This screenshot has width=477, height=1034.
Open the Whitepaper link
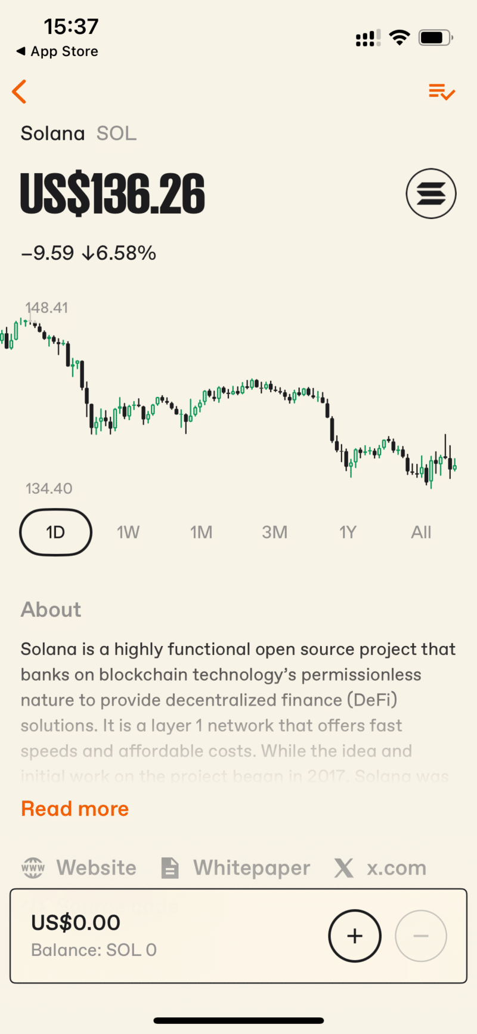tap(252, 868)
